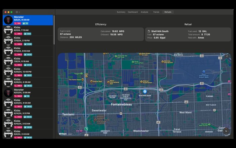Screen dimensions: 236x148
Task: Click the sidebar vertical scrollbar
Action: click(54, 30)
